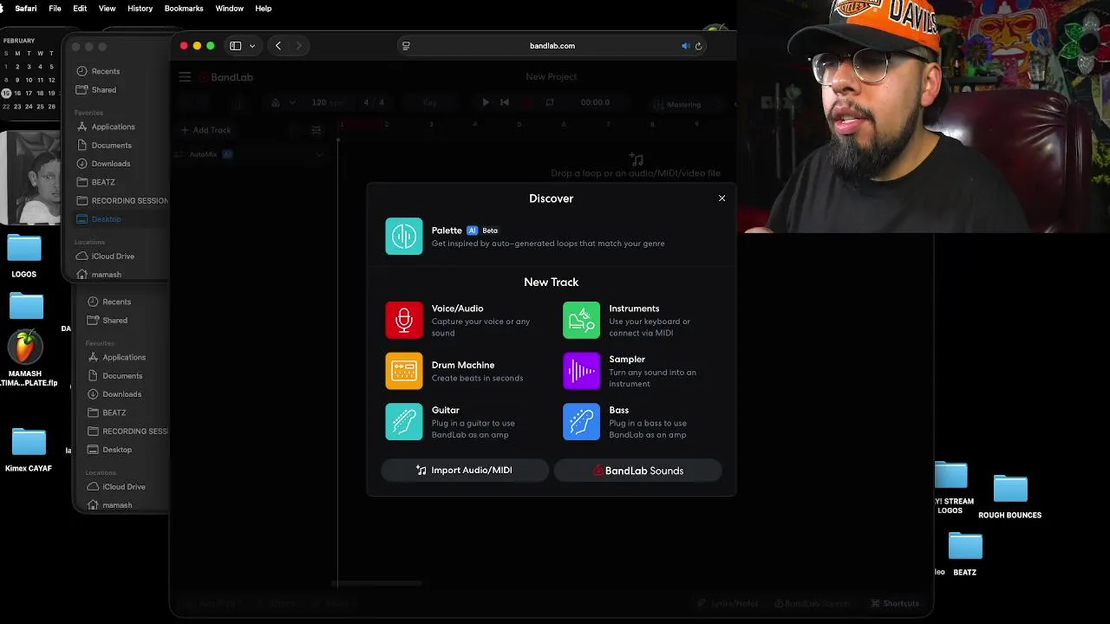Open the Bookmarks menu
This screenshot has width=1110, height=624.
184,8
